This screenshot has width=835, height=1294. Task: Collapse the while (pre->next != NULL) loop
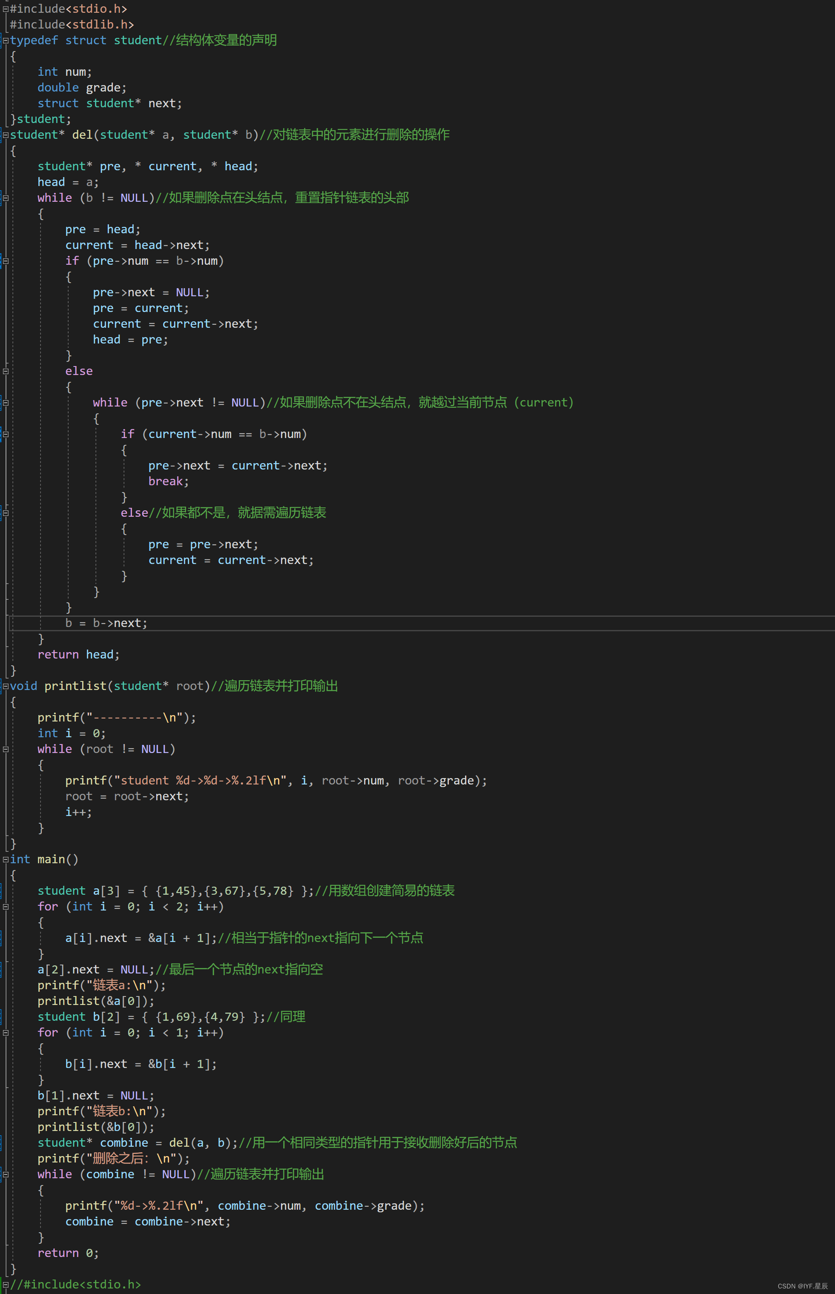click(6, 403)
